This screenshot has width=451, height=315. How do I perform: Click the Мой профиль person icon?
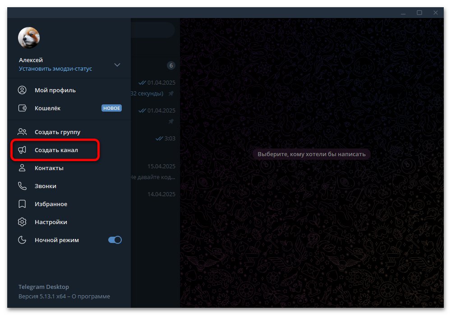click(22, 90)
